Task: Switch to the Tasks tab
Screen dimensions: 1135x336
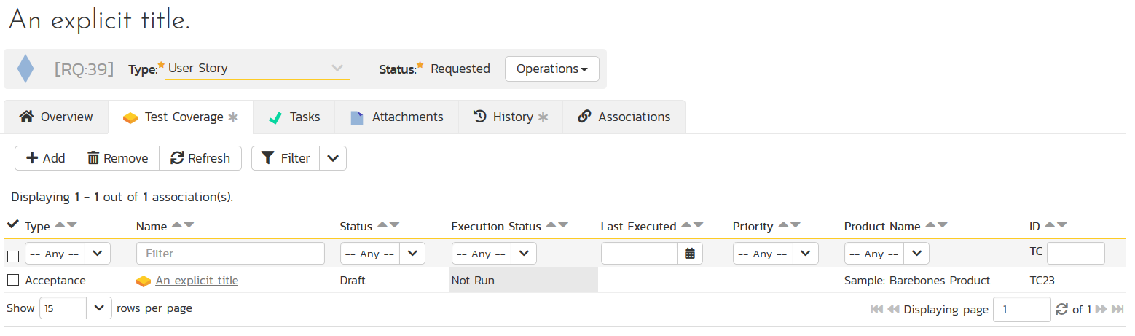Action: [x=294, y=117]
